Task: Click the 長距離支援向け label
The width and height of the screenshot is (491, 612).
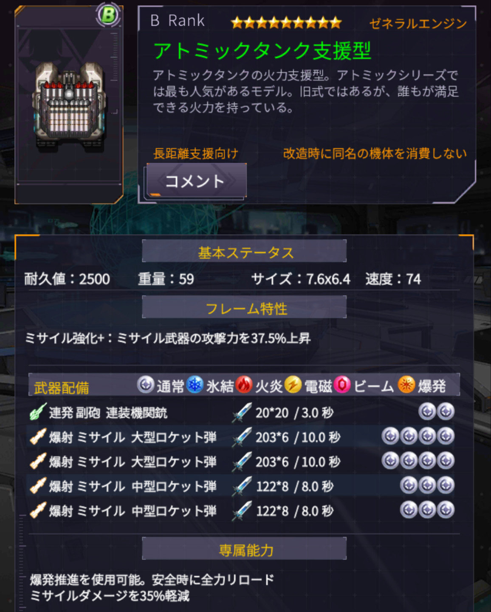Action: point(195,153)
